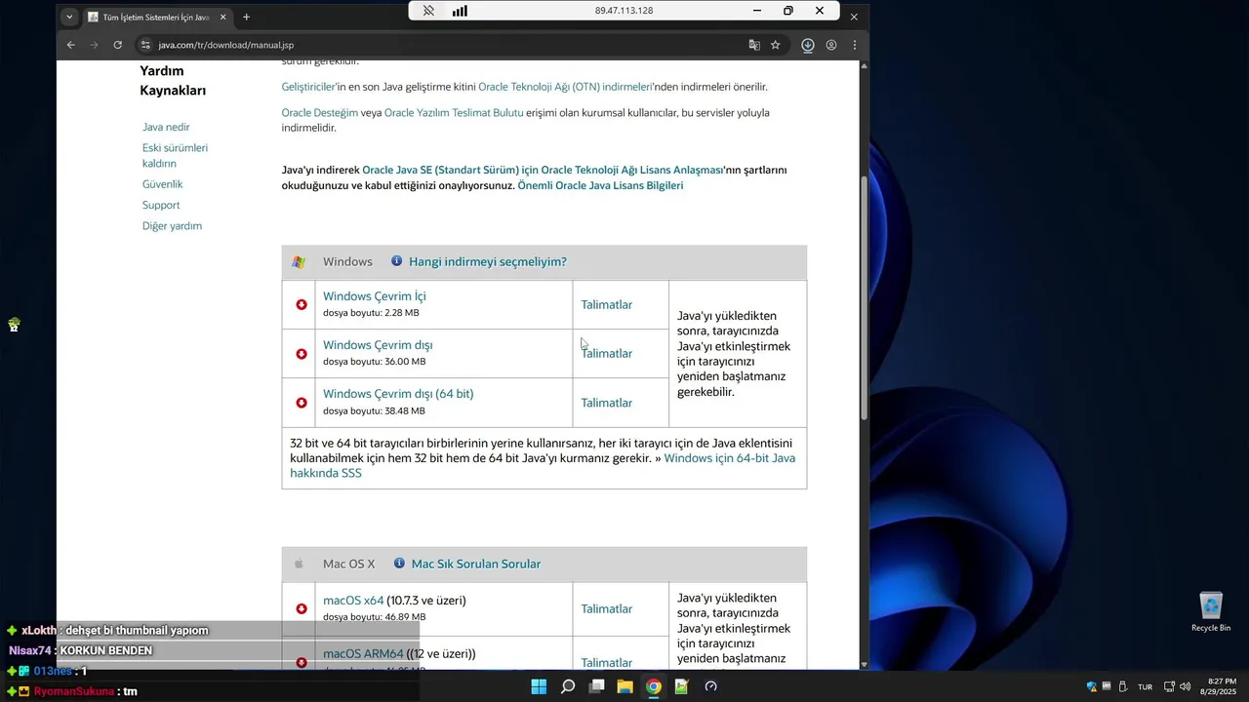This screenshot has height=702, width=1249.
Task: Open the Oracle Yazılım Teslimat Bulutu link
Action: [454, 112]
